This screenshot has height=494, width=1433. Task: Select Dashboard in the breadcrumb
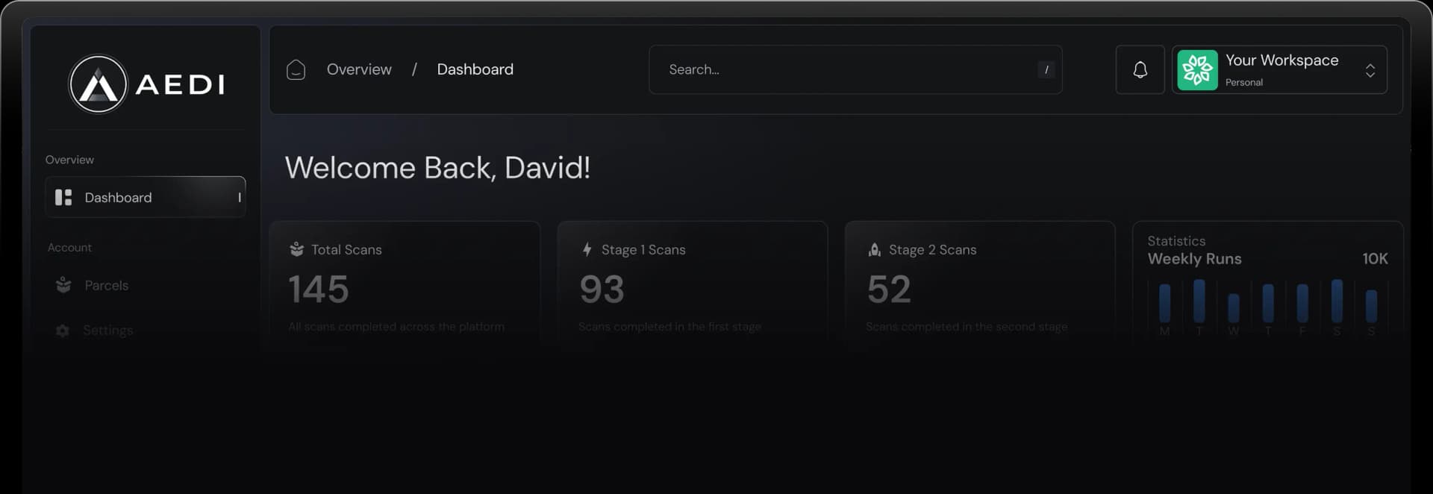(475, 69)
